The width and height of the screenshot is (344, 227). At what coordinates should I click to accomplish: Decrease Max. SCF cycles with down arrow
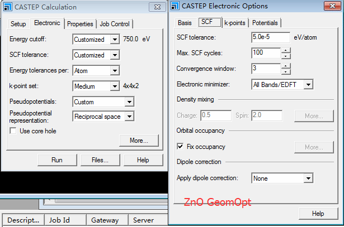(286, 56)
